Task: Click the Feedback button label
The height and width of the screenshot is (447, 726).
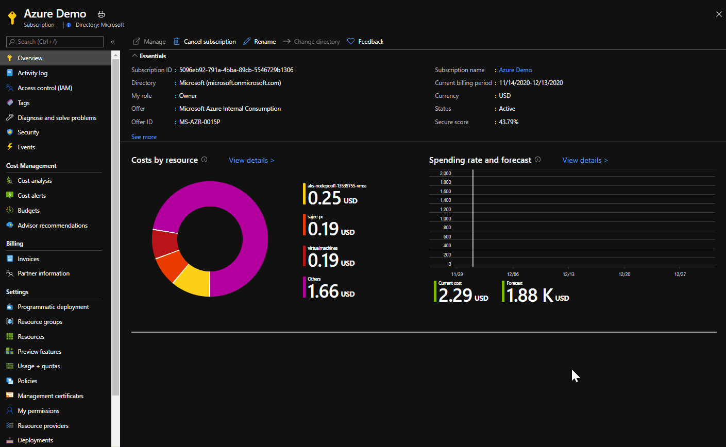Action: (371, 42)
